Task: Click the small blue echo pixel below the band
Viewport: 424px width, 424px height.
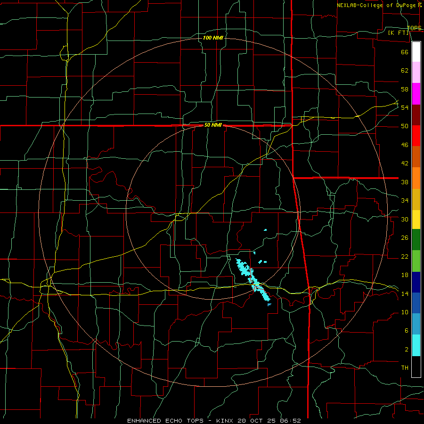Action: (x=269, y=305)
